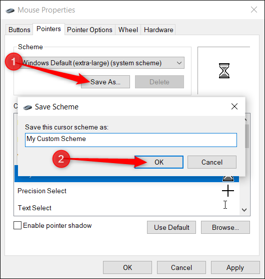Open the Scheme dropdown list
Viewport: 265px width, 279px height.
tap(103, 63)
